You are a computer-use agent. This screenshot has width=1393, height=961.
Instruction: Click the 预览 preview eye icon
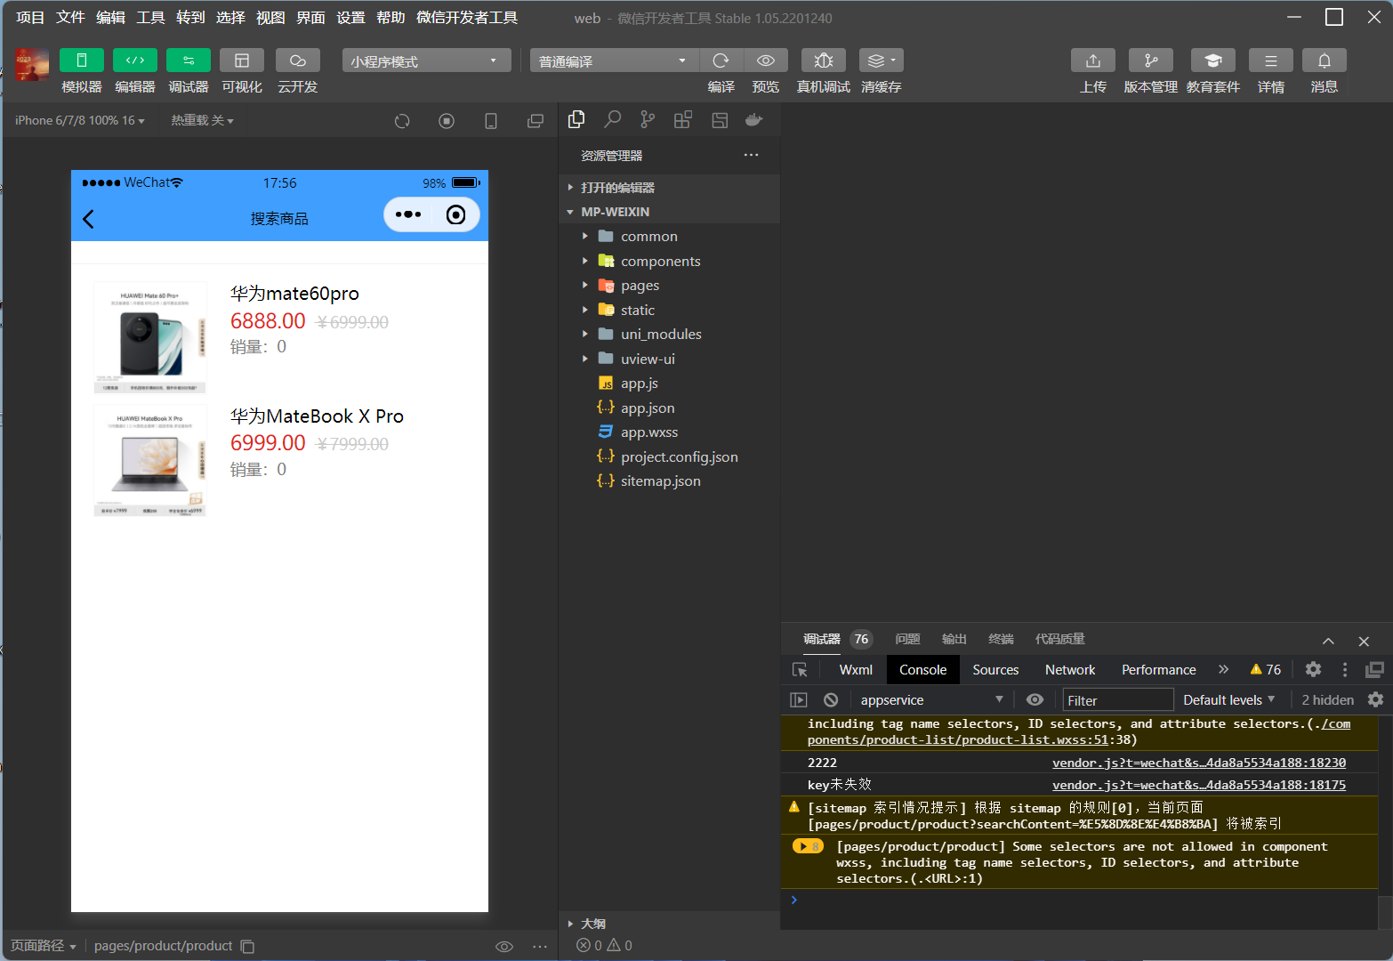[x=766, y=61]
